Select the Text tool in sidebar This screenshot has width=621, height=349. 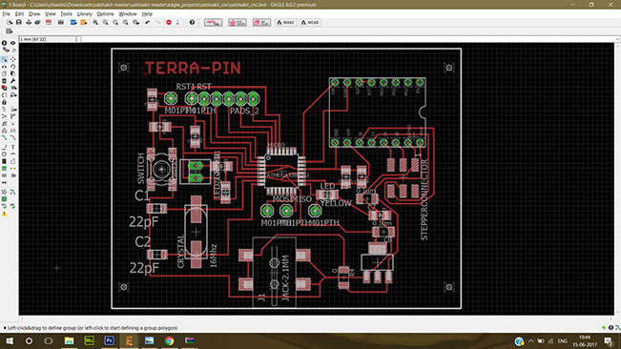pyautogui.click(x=13, y=147)
